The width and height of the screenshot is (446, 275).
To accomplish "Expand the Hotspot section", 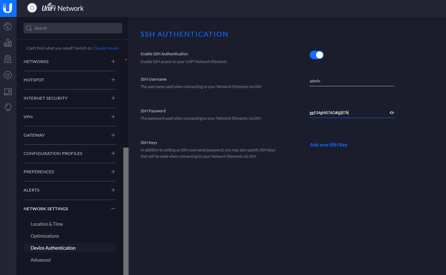I will [x=113, y=80].
